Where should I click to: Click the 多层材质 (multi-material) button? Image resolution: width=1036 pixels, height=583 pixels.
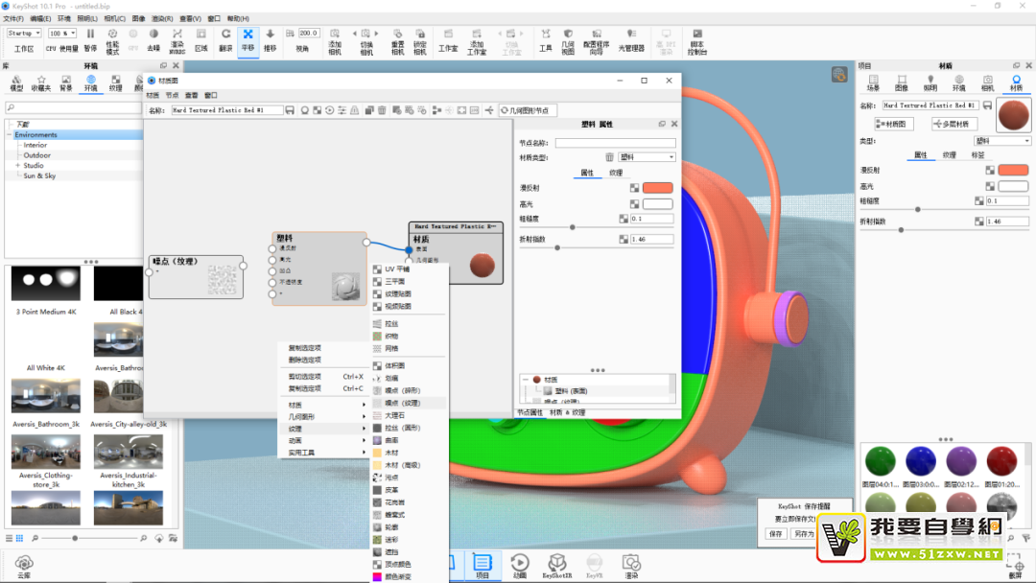coord(954,124)
